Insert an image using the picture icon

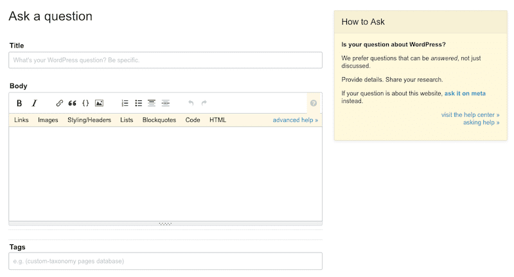99,103
